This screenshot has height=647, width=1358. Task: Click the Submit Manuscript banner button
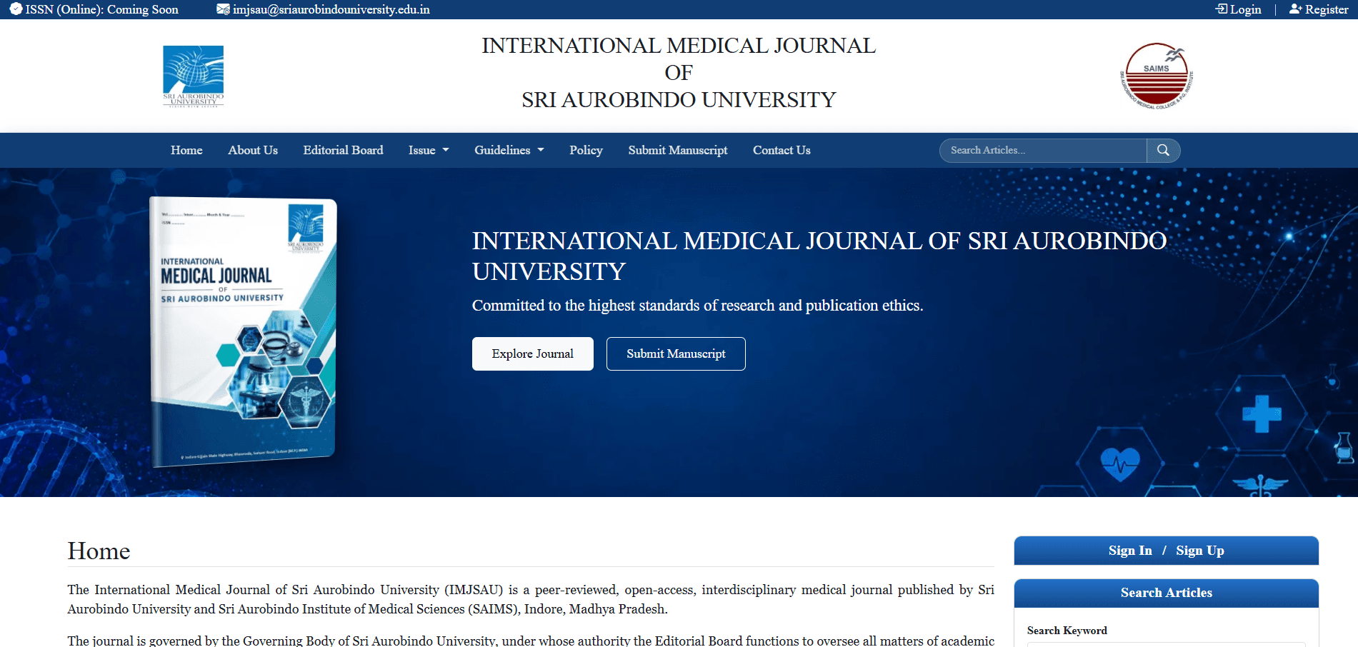coord(676,353)
